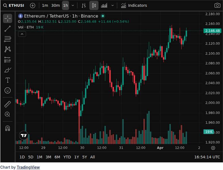Toggle the Magnet snap mode

click(x=8, y=128)
